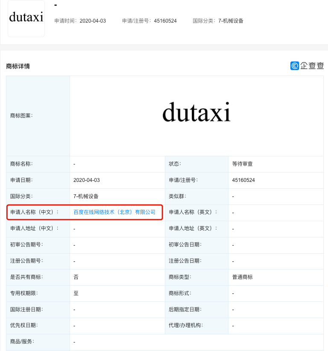The width and height of the screenshot is (328, 351).
Task: Click the 专用权期限 label
Action: point(24,293)
